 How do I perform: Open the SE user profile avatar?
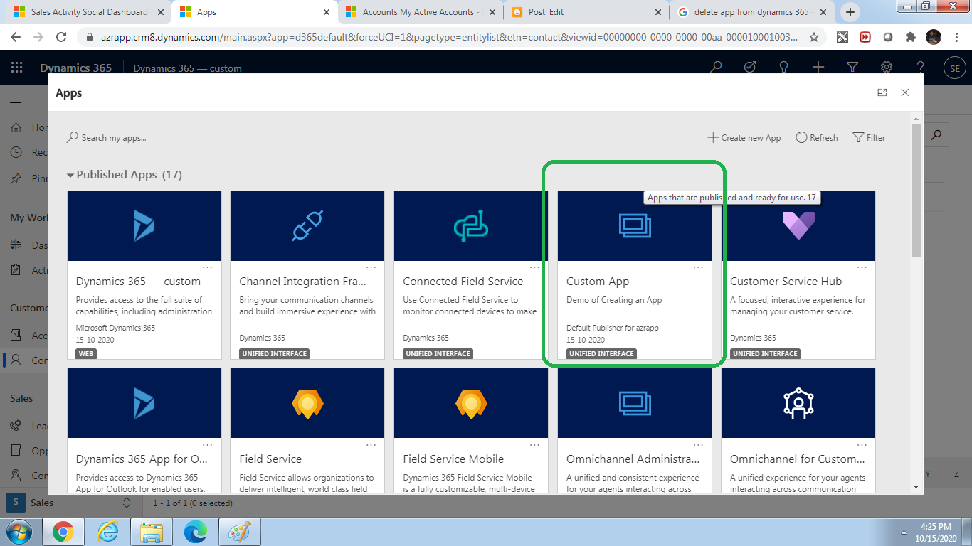click(x=955, y=68)
